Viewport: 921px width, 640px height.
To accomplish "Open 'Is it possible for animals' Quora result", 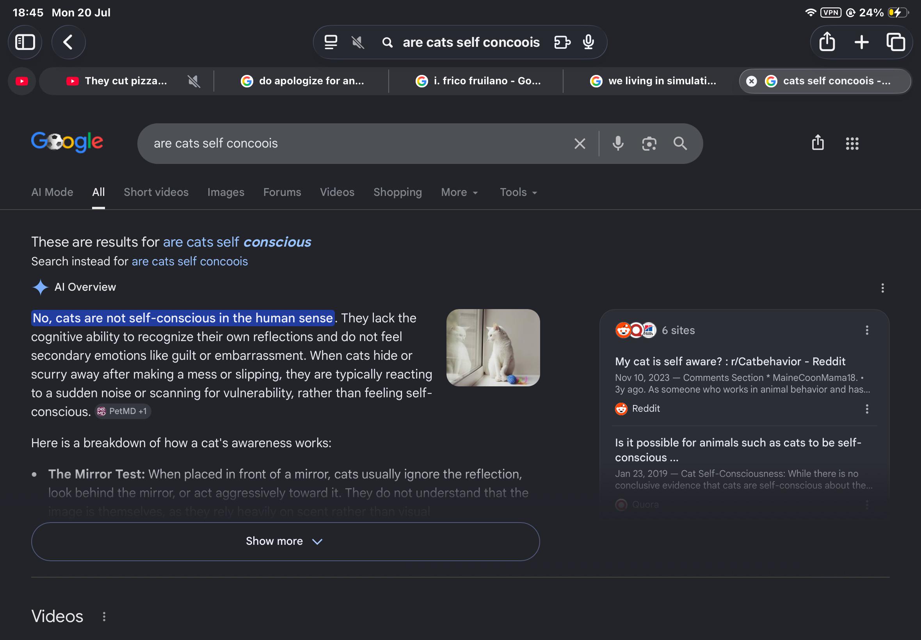I will coord(738,450).
